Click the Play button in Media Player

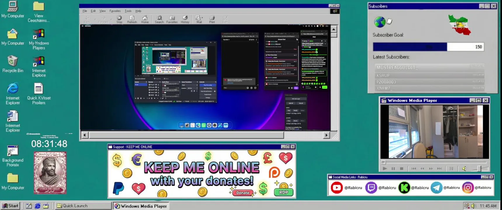click(x=385, y=169)
